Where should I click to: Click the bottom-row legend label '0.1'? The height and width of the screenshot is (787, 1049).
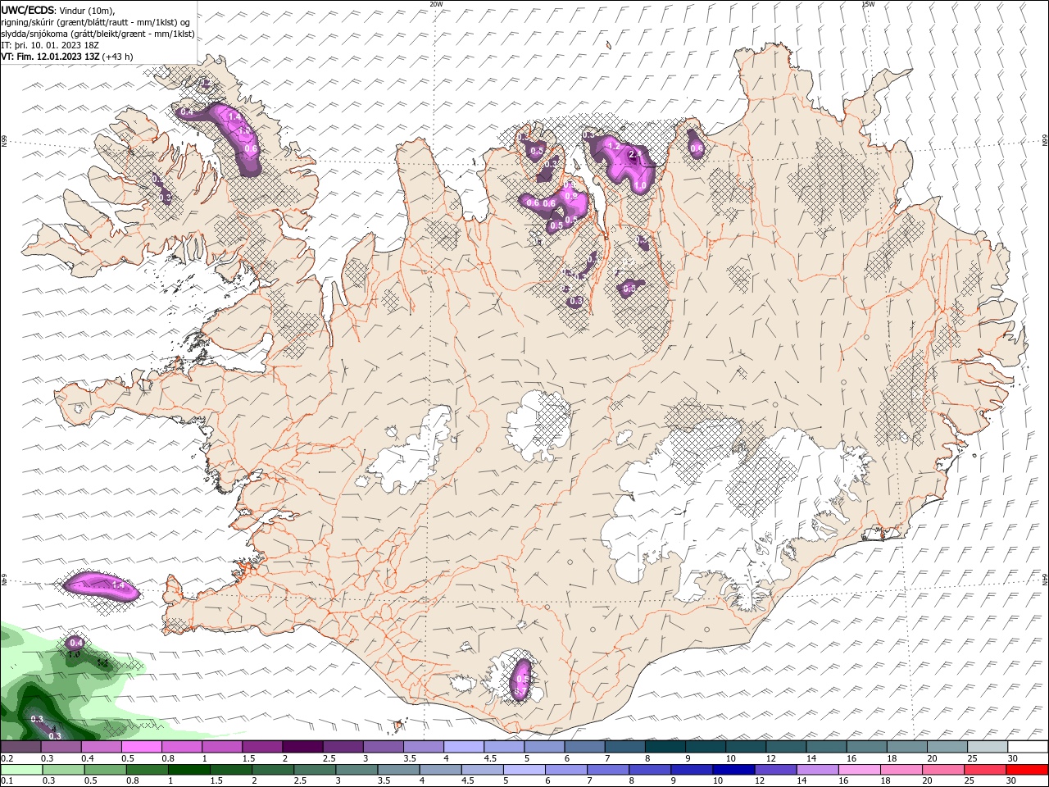pyautogui.click(x=7, y=781)
